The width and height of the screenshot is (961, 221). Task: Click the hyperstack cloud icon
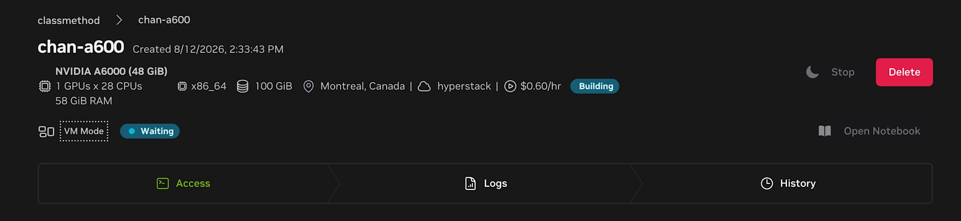[424, 86]
